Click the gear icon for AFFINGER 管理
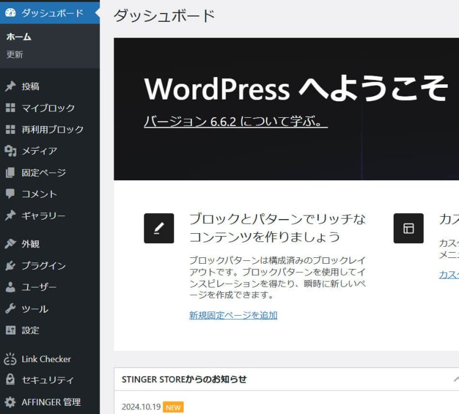The image size is (459, 414). tap(10, 402)
